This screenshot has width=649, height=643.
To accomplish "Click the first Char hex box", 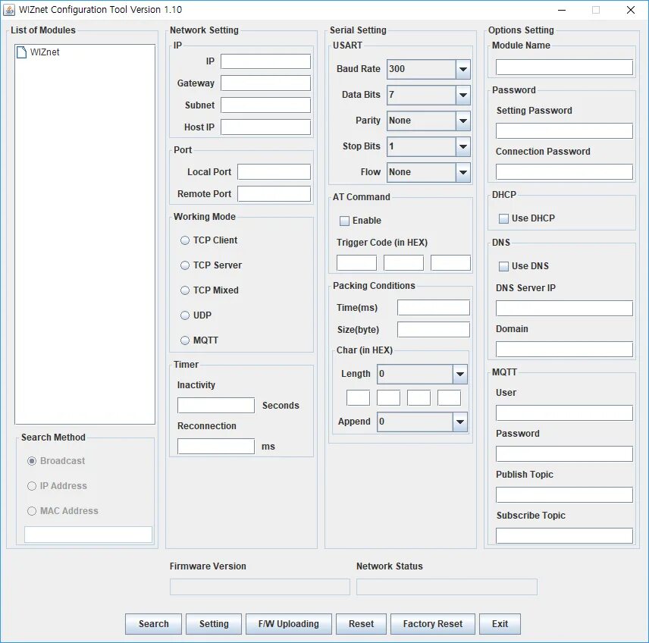I will [x=358, y=398].
